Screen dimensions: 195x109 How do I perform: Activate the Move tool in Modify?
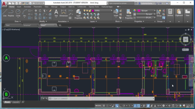pyautogui.click(x=36, y=11)
